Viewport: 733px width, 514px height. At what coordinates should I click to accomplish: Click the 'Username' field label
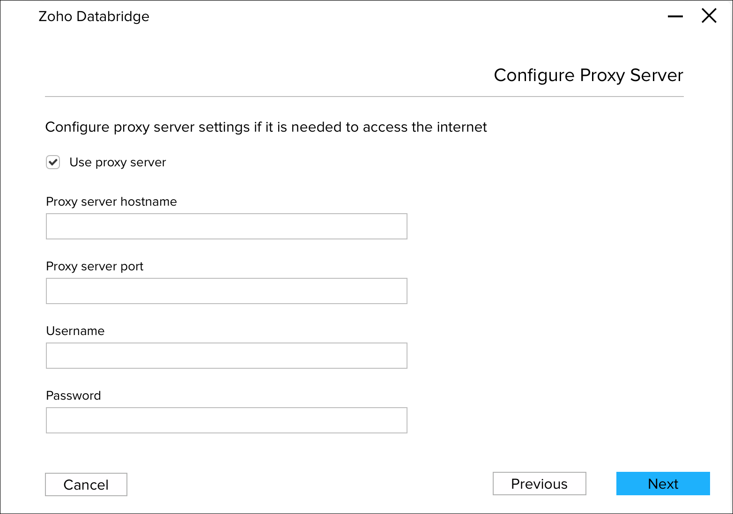75,331
